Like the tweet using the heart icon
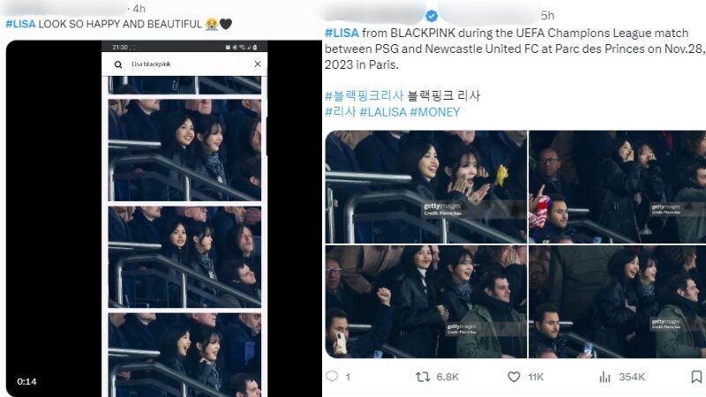The height and width of the screenshot is (397, 706). click(x=514, y=377)
